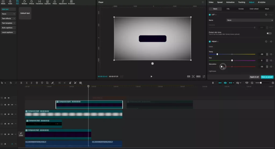Uncheck the Adjust section checkbox
Screen dimensions: 275x149
(210, 41)
